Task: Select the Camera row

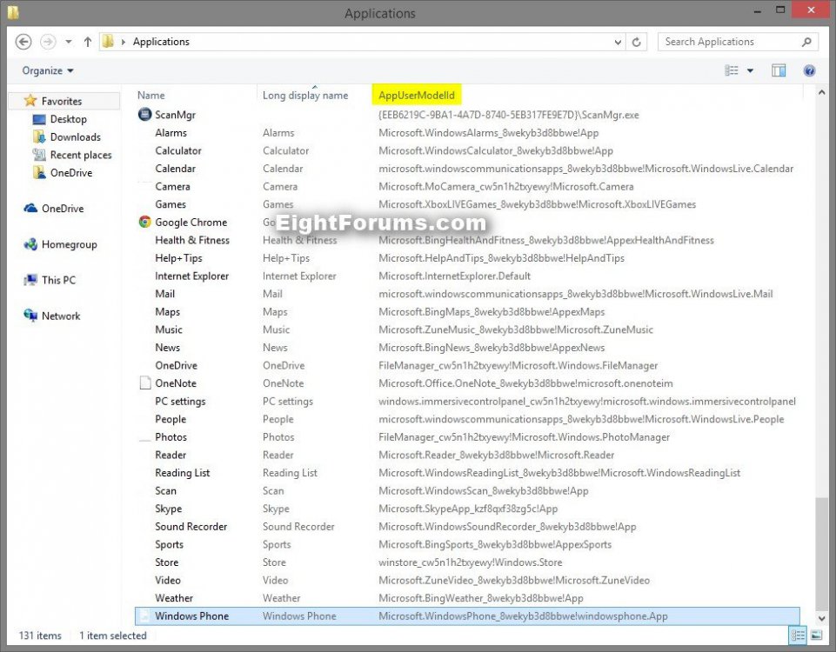Action: (x=467, y=186)
